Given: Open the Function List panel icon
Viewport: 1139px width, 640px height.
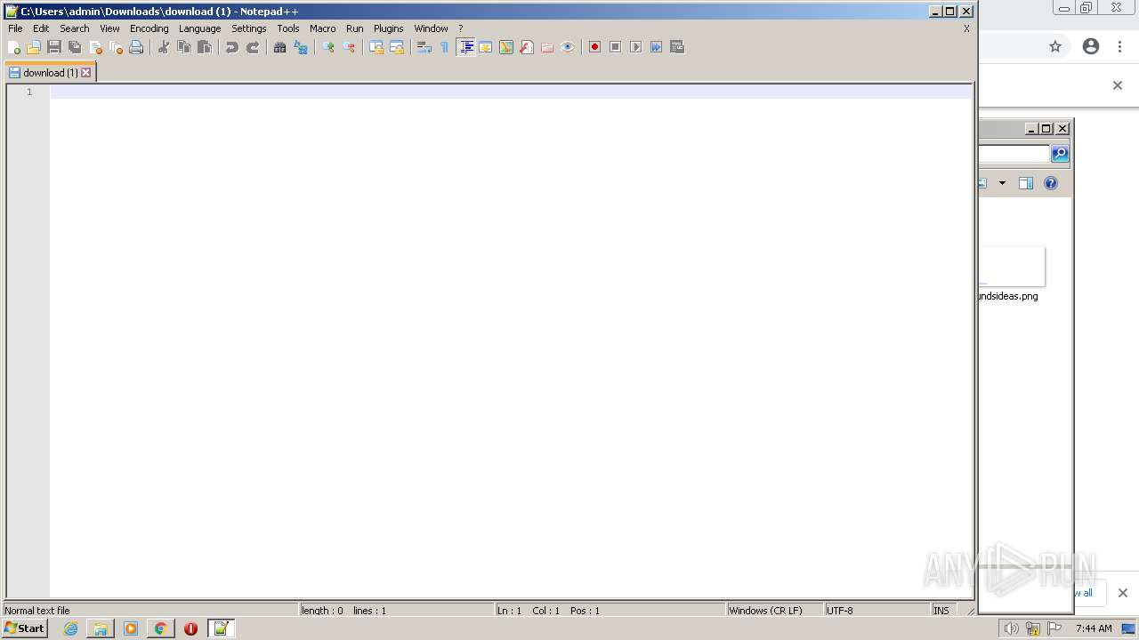Looking at the screenshot, I should [527, 47].
